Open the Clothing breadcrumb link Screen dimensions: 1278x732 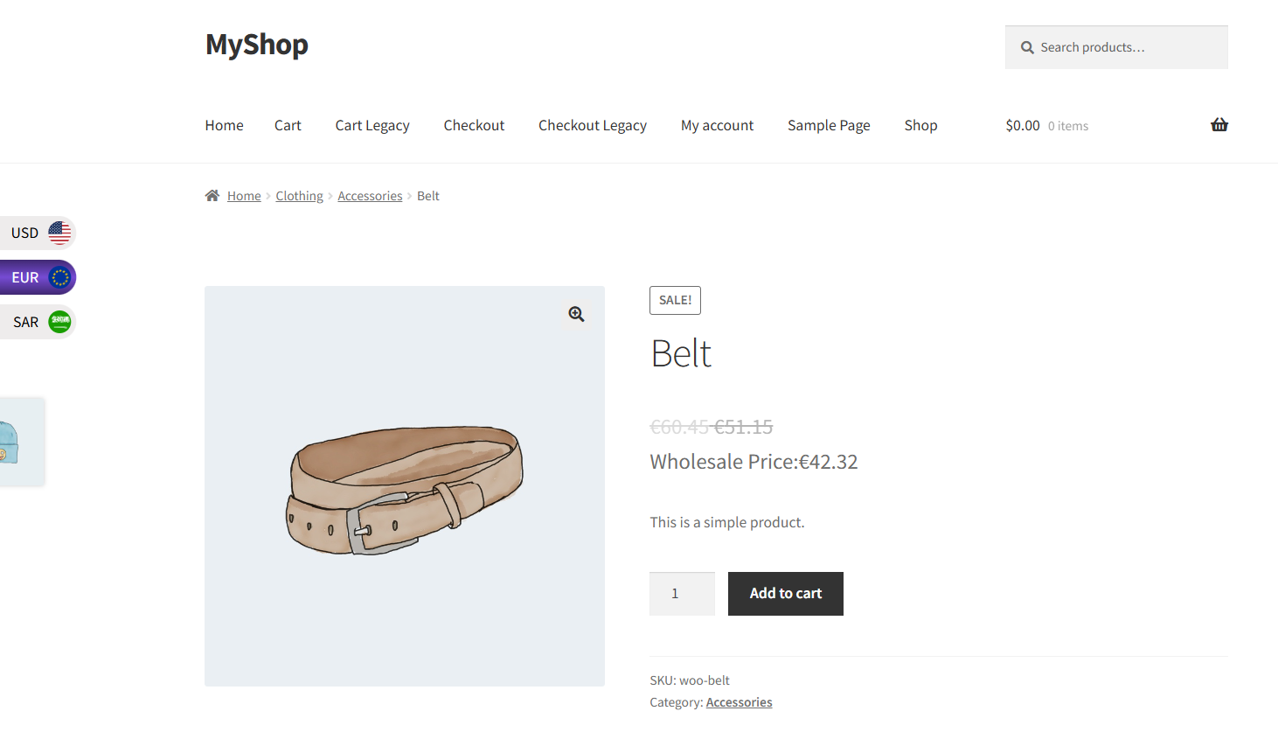point(299,196)
